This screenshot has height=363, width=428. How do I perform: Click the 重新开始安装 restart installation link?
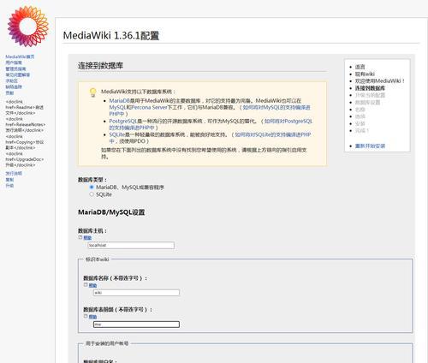(x=370, y=146)
